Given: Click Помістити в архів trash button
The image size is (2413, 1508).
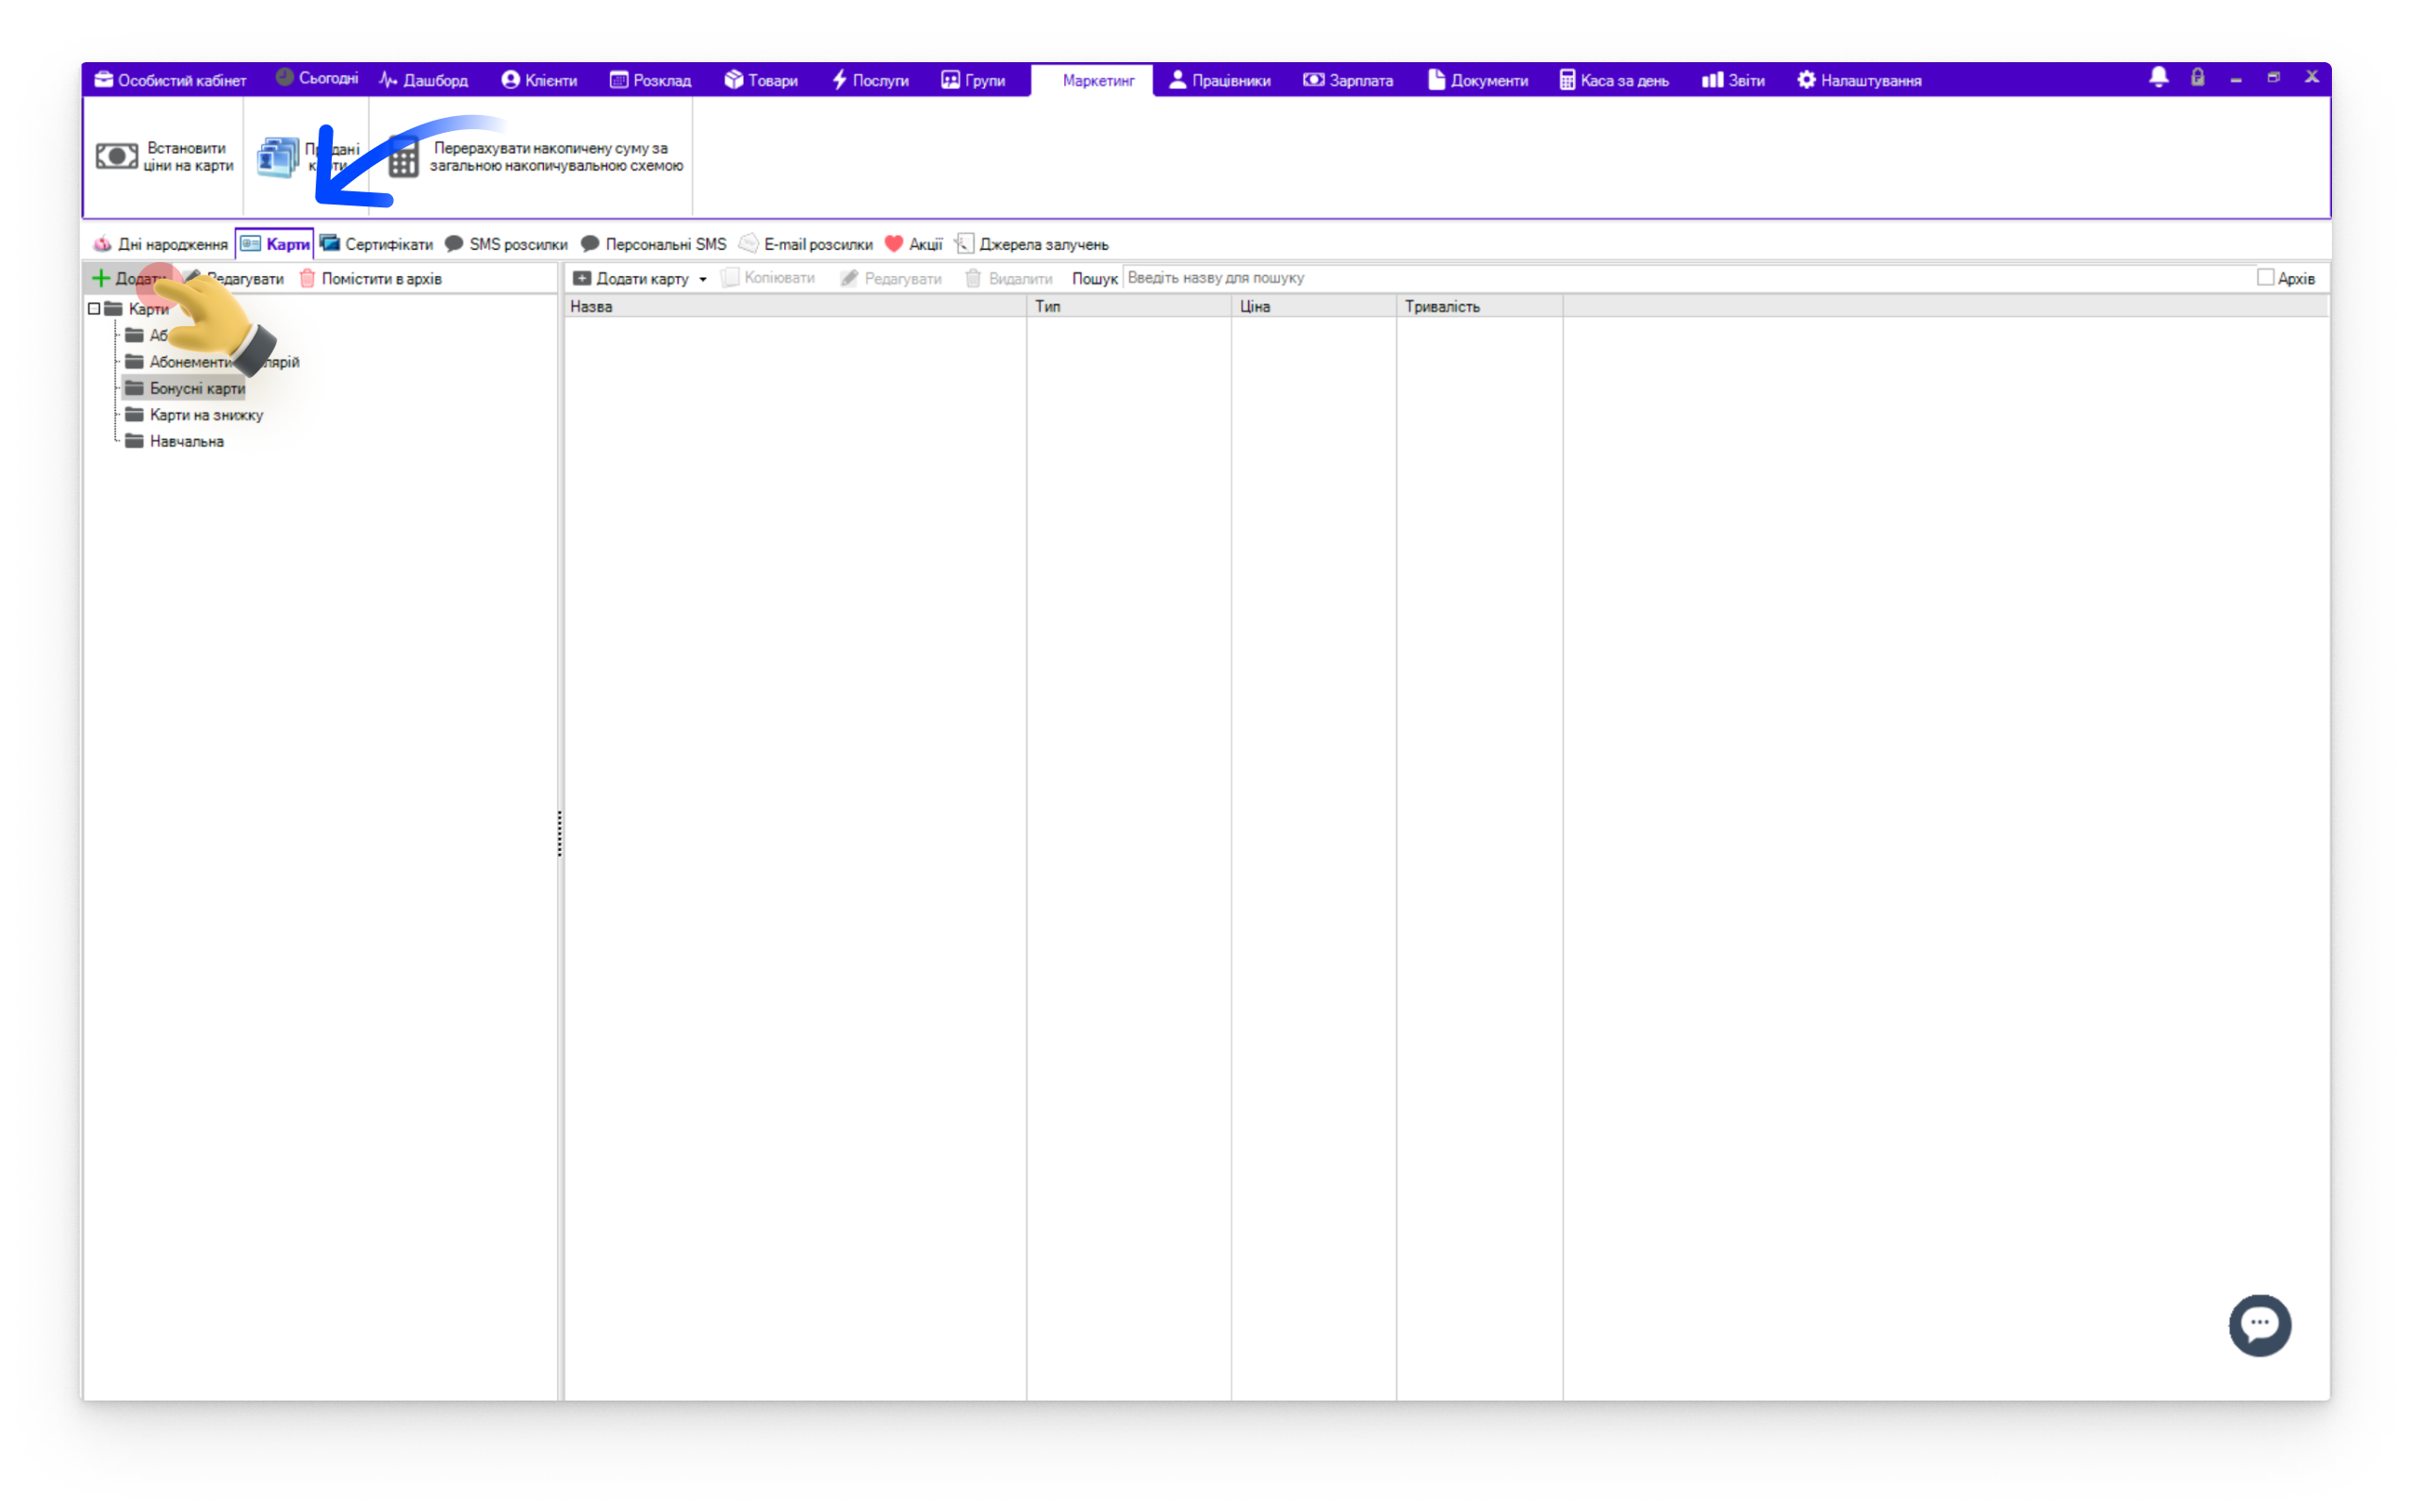Looking at the screenshot, I should (x=371, y=278).
